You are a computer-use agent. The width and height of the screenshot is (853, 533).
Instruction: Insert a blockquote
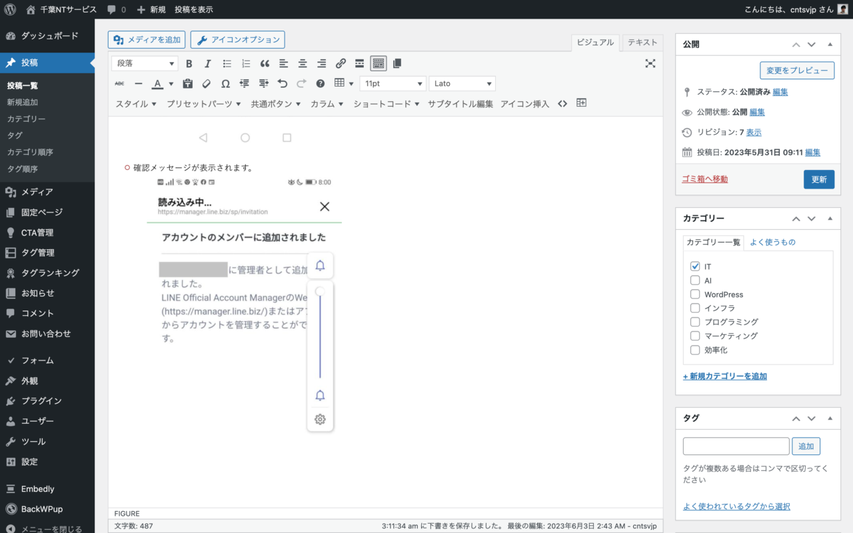click(265, 64)
